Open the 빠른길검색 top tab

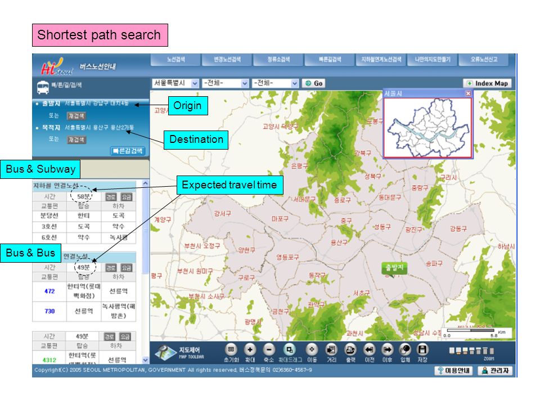330,60
